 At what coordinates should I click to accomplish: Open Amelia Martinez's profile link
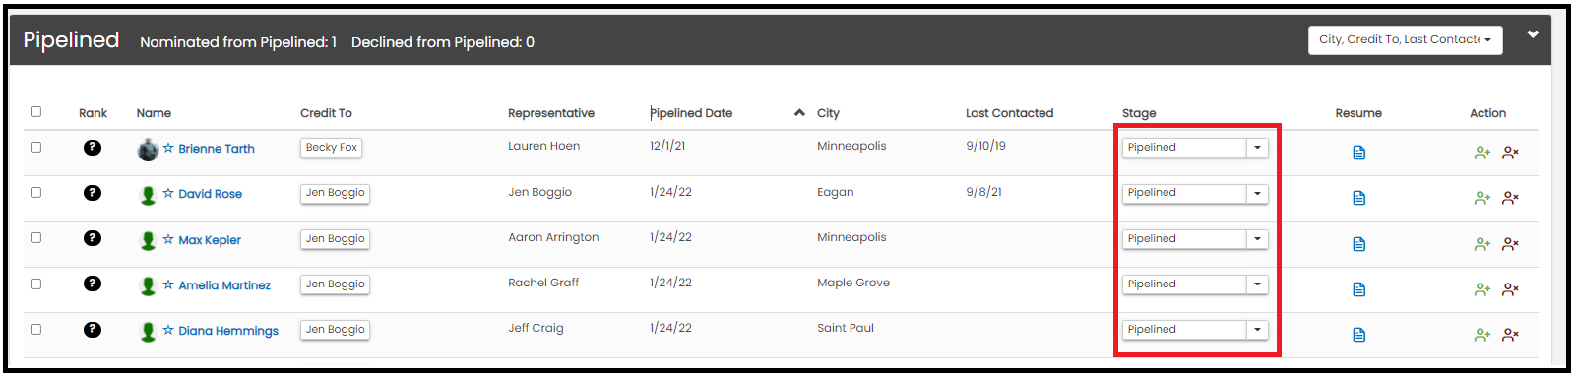click(x=224, y=285)
